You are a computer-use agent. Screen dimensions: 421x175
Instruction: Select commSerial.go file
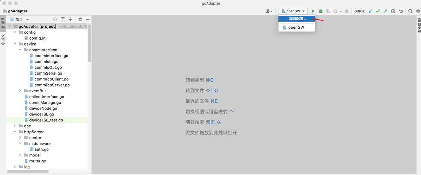pos(46,73)
